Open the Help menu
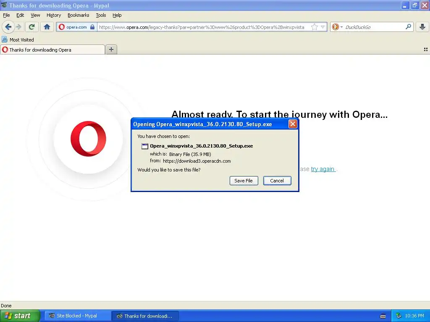 pyautogui.click(x=117, y=15)
